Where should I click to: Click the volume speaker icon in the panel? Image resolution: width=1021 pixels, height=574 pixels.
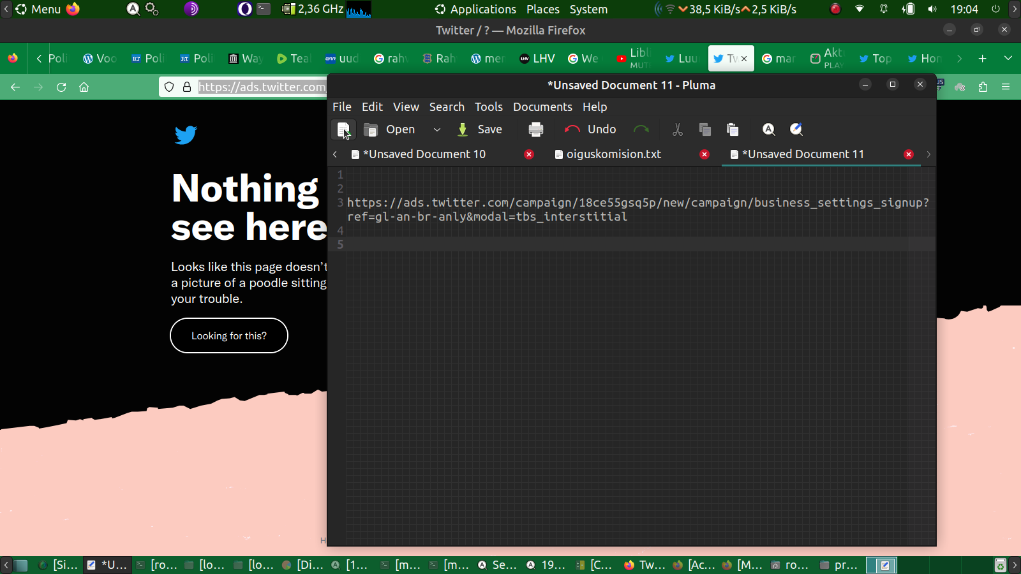932,9
